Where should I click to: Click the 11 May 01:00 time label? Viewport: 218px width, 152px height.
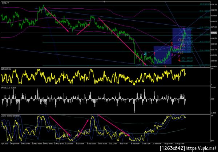(x=37, y=144)
